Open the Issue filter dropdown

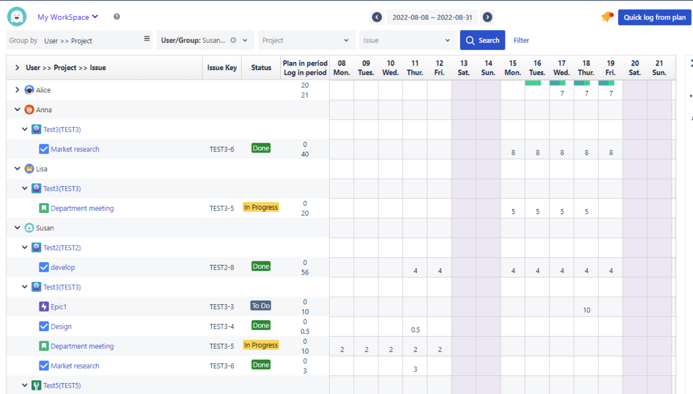pos(406,40)
